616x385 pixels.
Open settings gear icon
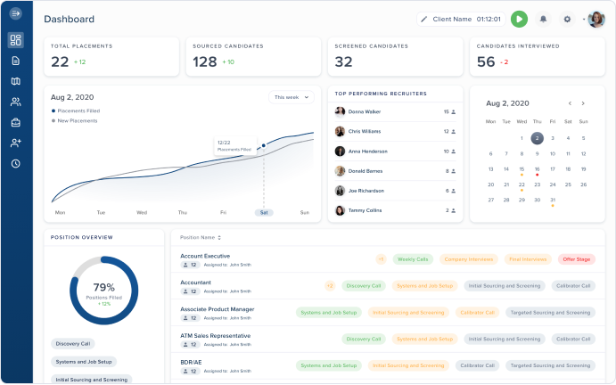(567, 19)
